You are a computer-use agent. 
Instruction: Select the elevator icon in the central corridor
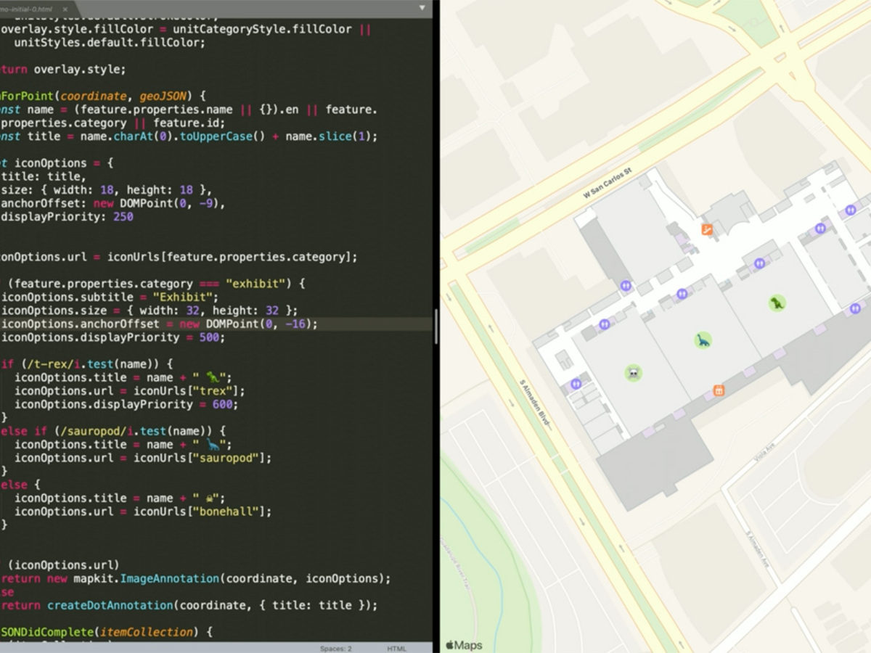[682, 293]
